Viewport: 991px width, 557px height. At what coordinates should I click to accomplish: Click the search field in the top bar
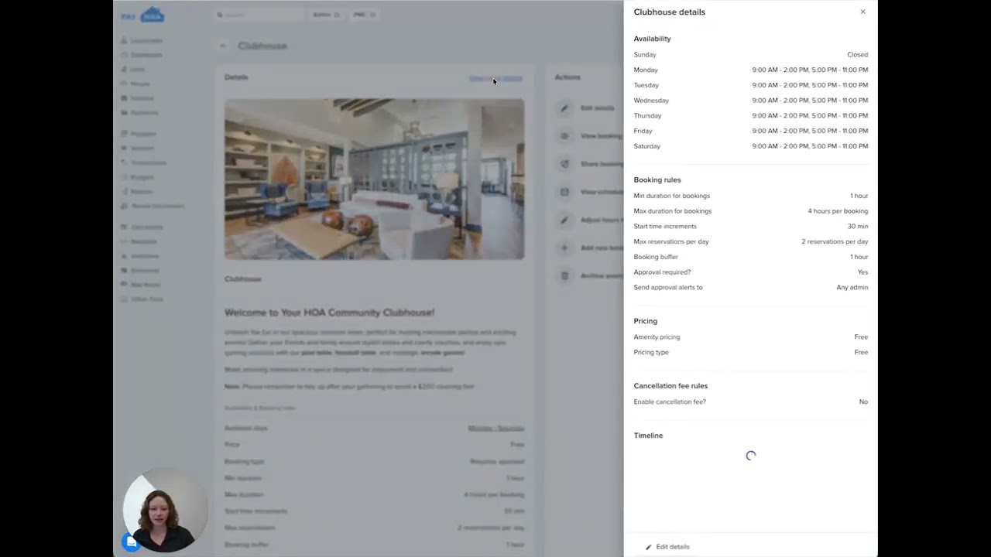pyautogui.click(x=259, y=15)
